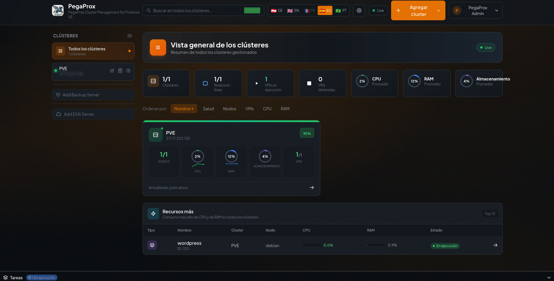Image resolution: width=554 pixels, height=281 pixels.
Task: Open PVE cluster card arrow
Action: tap(312, 188)
